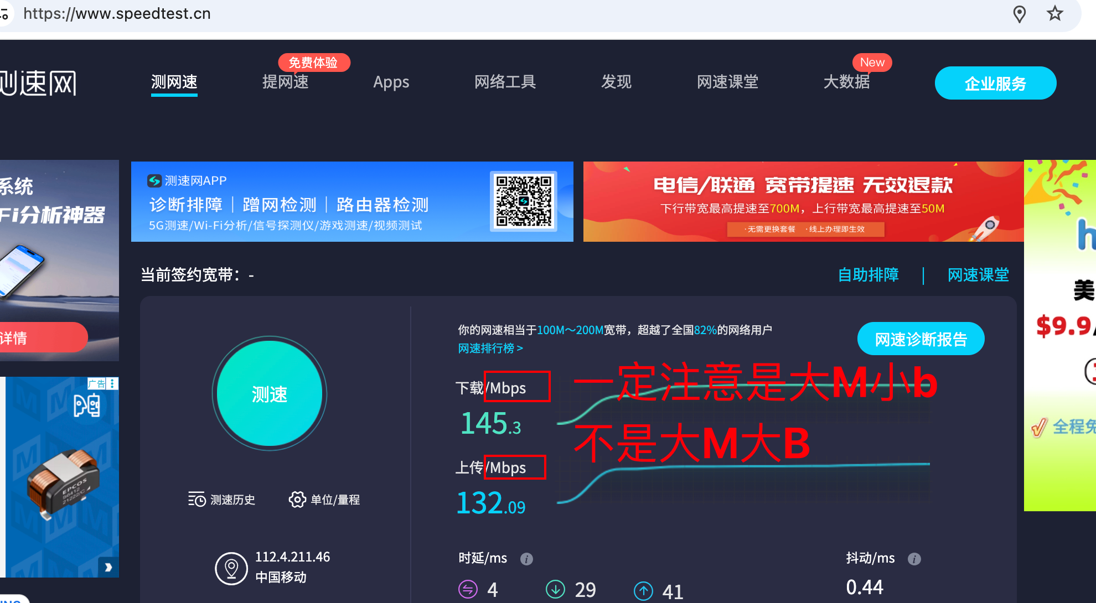Click ad banner next arrow
Image resolution: width=1096 pixels, height=603 pixels.
[108, 567]
